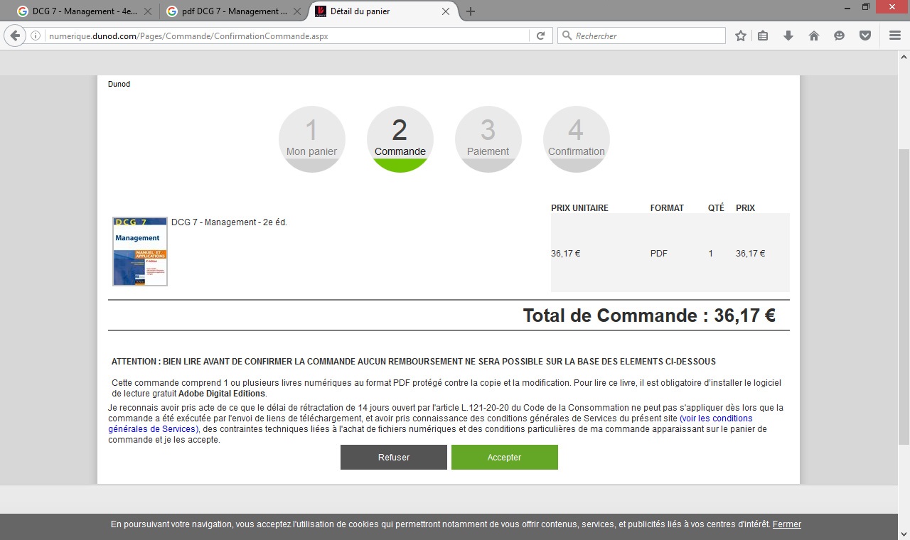Click the 'Commande' step 2 circle
The image size is (910, 540).
click(400, 139)
